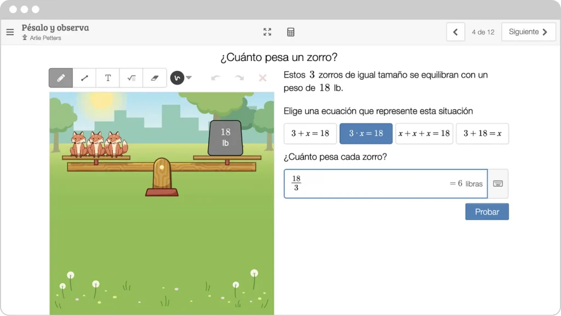Image resolution: width=561 pixels, height=316 pixels.
Task: Select the pencil drawing tool
Action: click(61, 78)
